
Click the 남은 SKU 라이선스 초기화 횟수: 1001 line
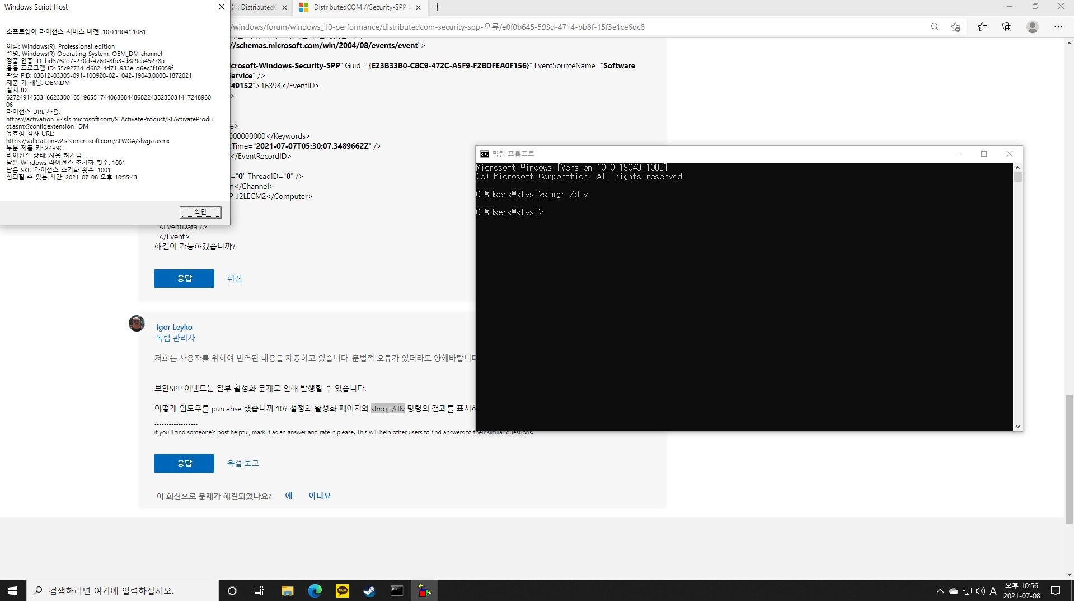click(x=58, y=170)
